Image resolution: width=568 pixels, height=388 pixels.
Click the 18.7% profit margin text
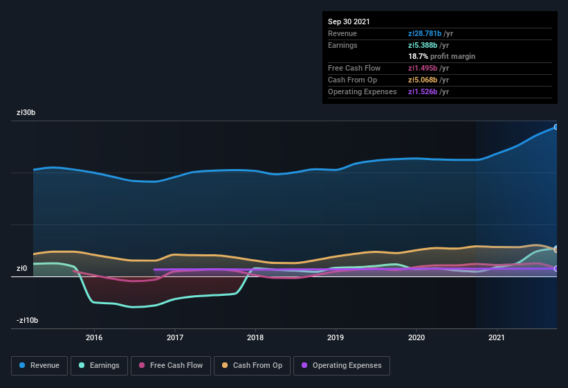tap(441, 56)
